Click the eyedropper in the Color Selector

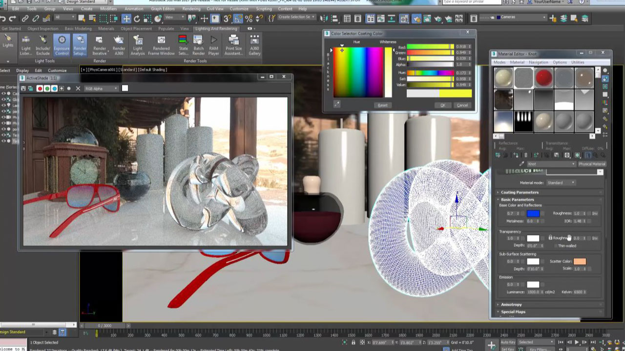337,105
